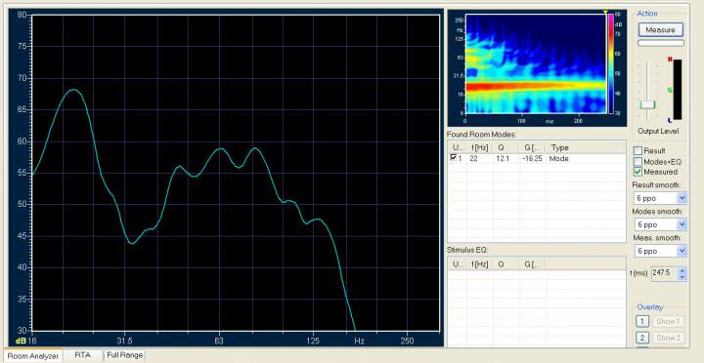Enable the Modes+EQ checkbox
The width and height of the screenshot is (704, 363).
(x=638, y=161)
